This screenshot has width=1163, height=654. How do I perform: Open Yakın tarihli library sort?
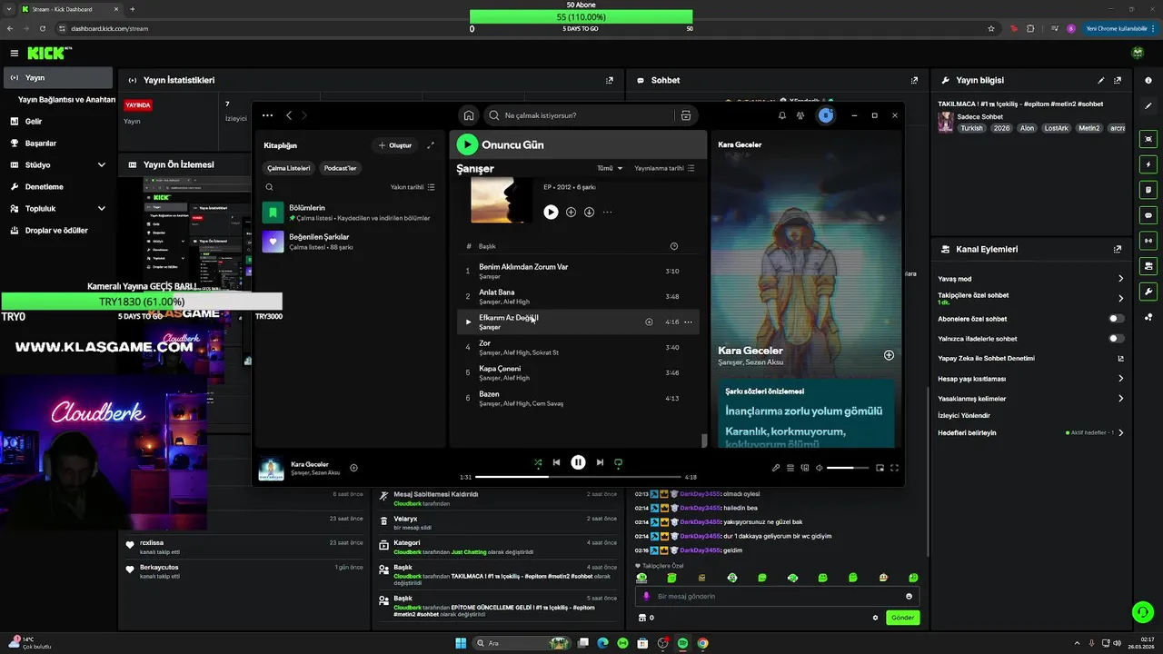coord(413,187)
